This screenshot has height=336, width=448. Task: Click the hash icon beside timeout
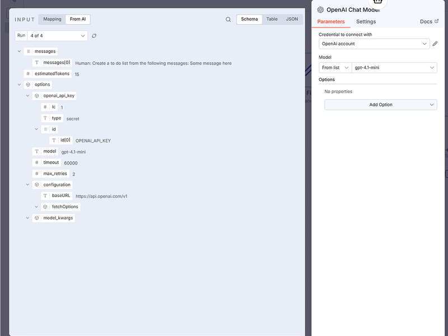(x=36, y=162)
